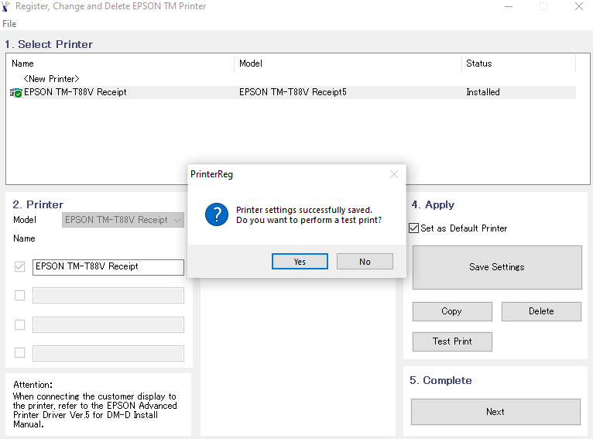Tick the third printer name checkbox

click(x=19, y=324)
